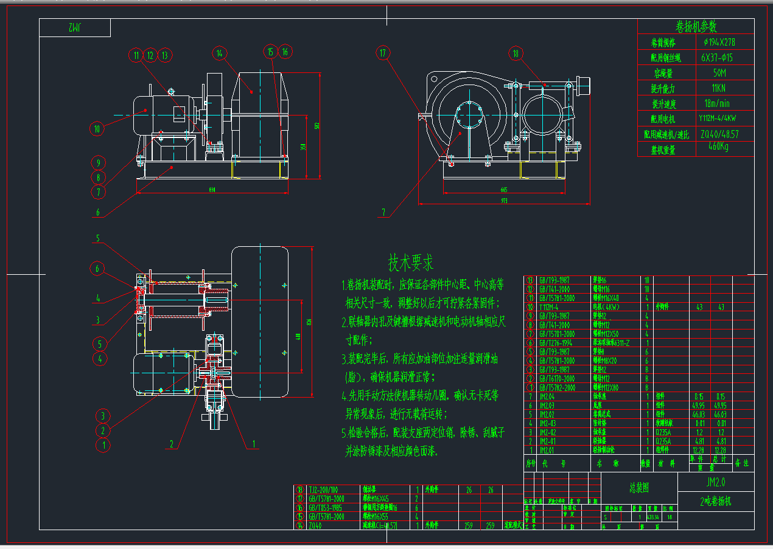
Task: Select the "Y112M-4" code in parts list
Action: tap(549, 307)
